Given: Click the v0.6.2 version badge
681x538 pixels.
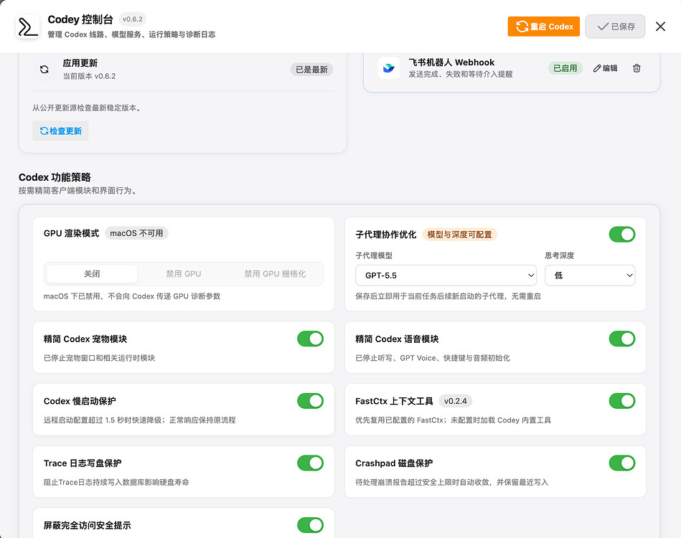Looking at the screenshot, I should pyautogui.click(x=133, y=19).
